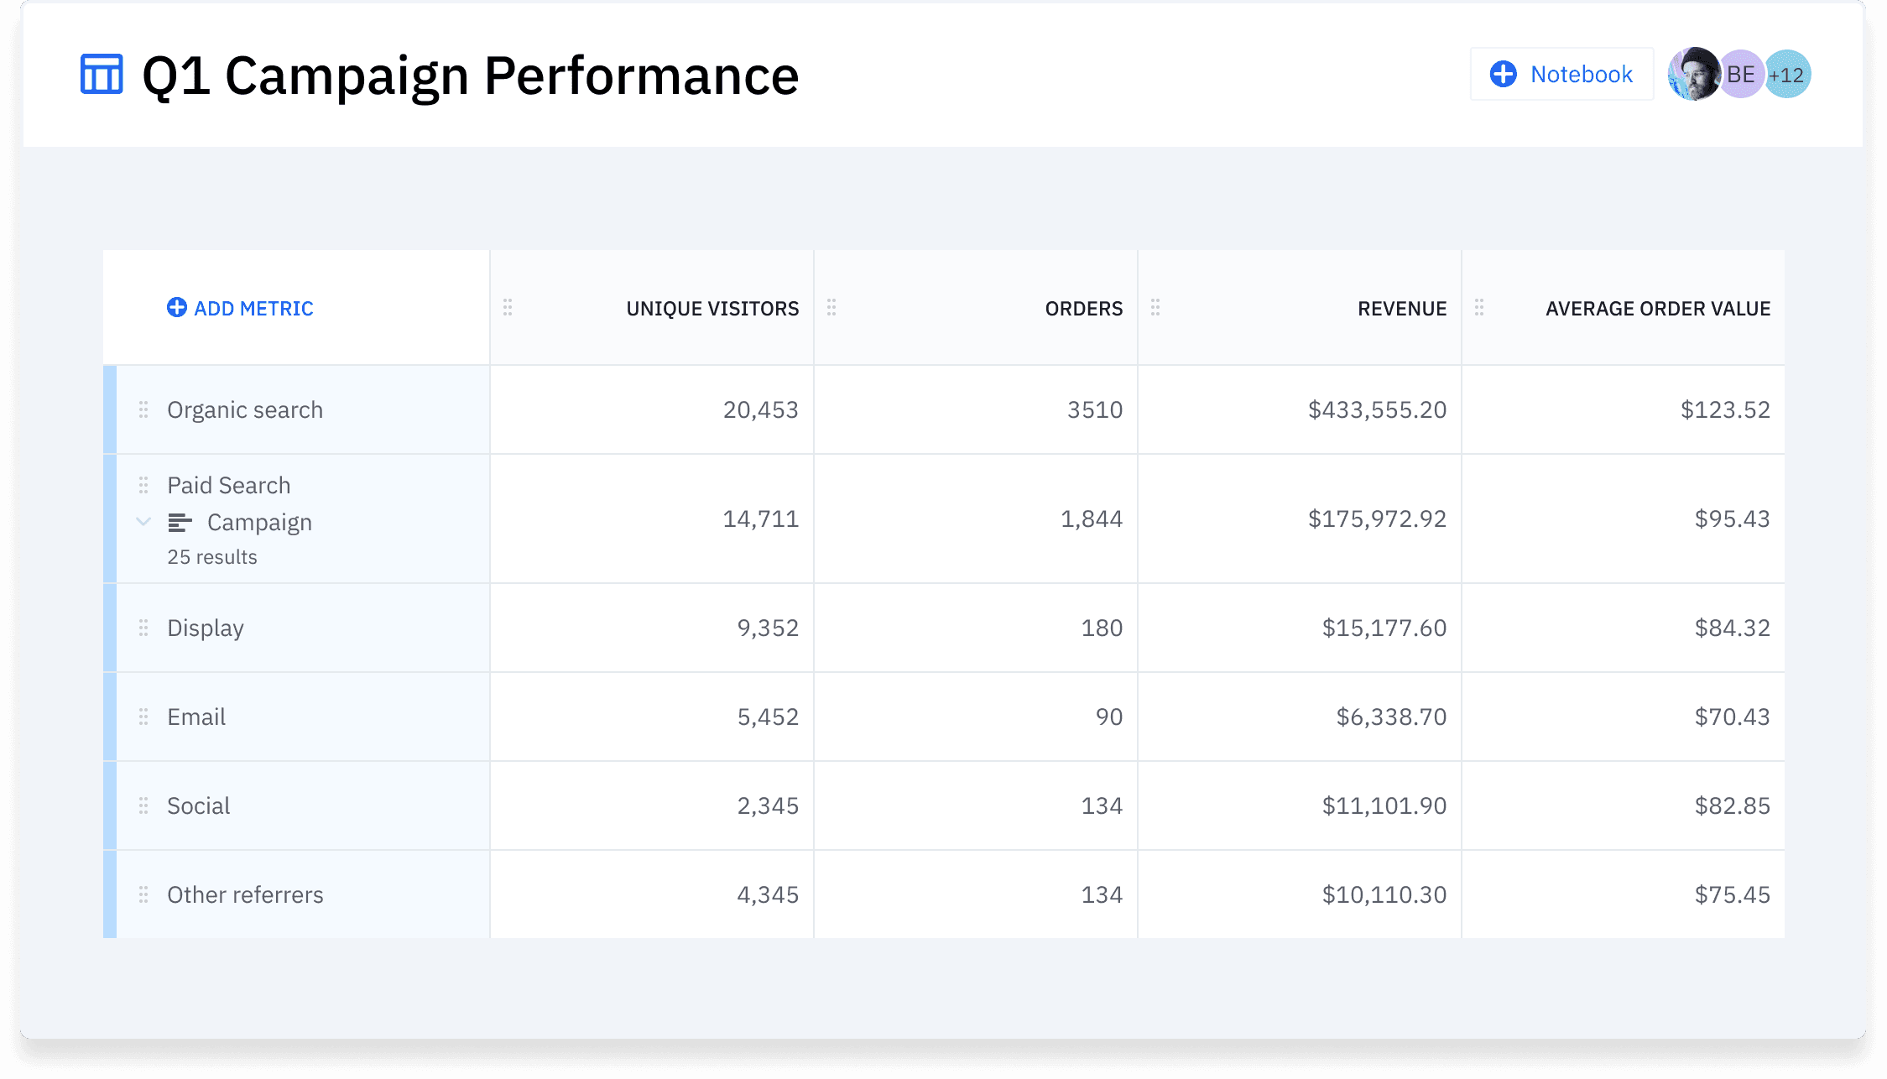Open the Notebook panel

pos(1581,74)
